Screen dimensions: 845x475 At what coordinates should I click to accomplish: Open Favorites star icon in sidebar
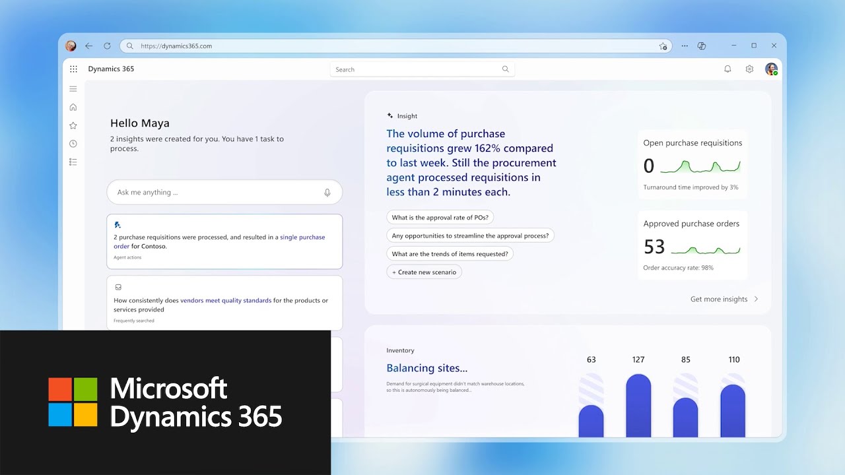[73, 125]
